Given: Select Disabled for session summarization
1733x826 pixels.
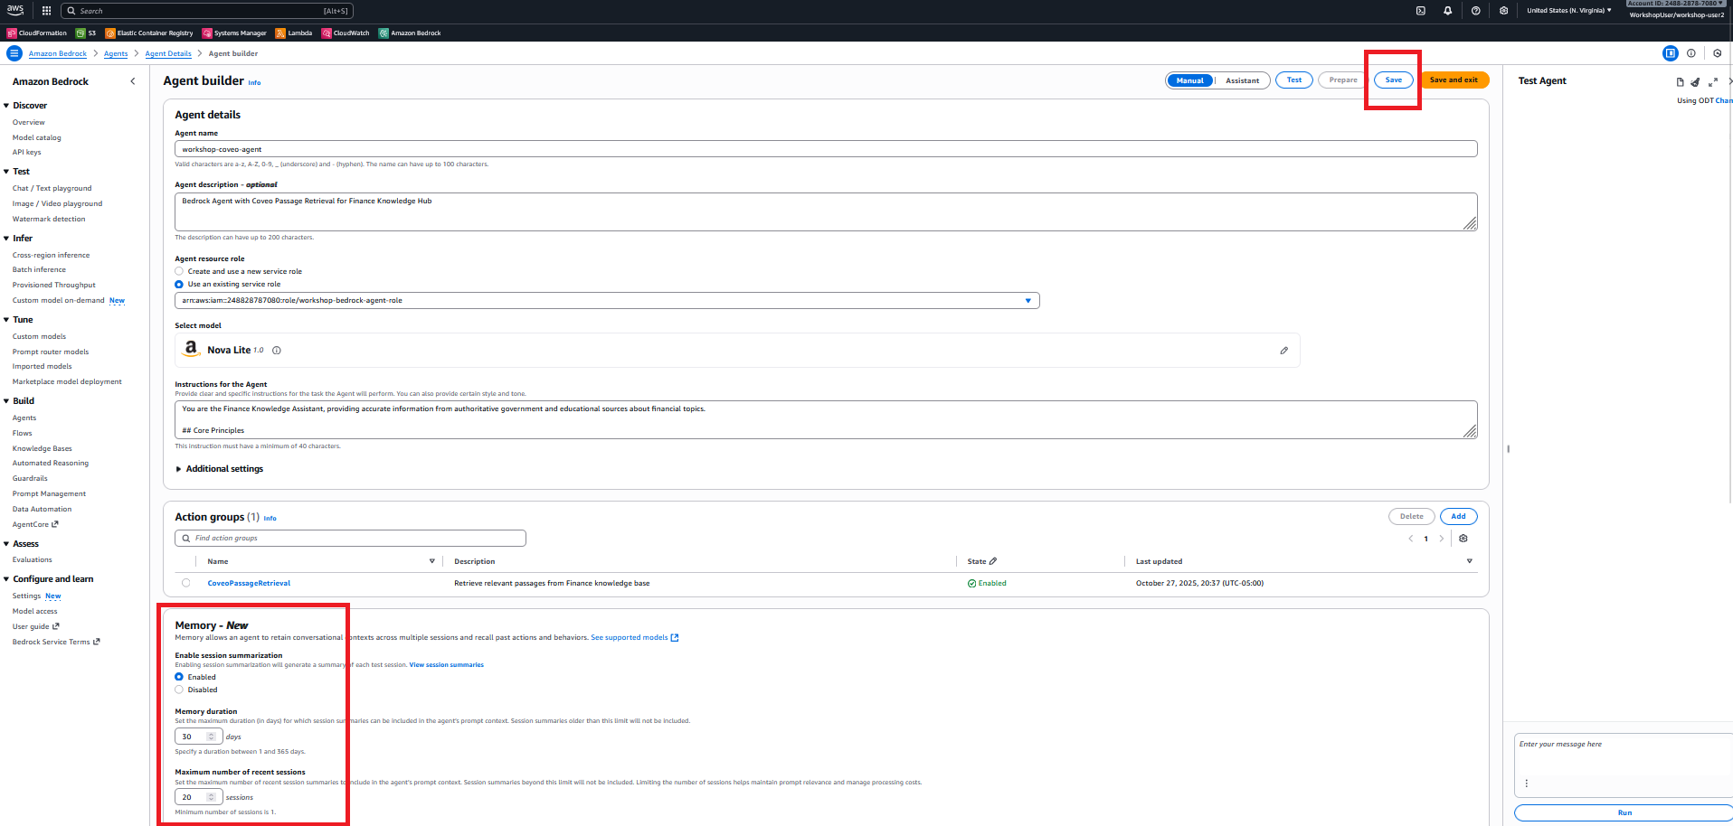Looking at the screenshot, I should (179, 690).
